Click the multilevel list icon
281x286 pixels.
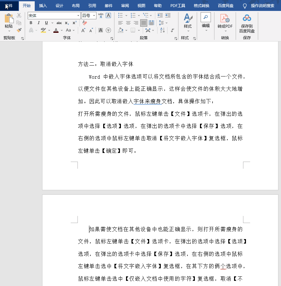(146, 15)
